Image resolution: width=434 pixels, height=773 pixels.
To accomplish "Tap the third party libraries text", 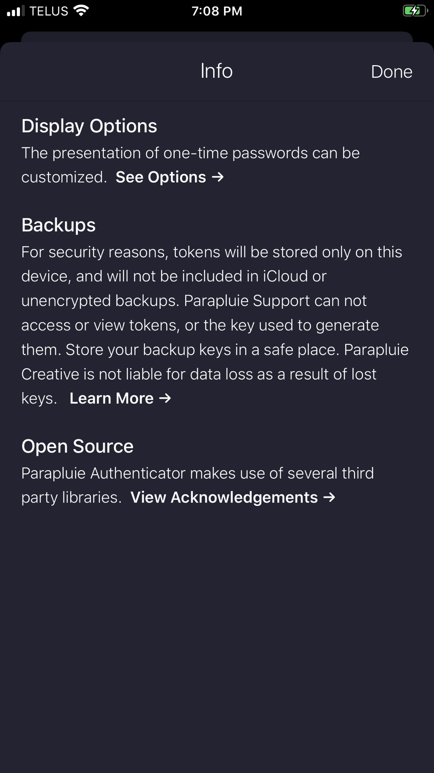I will (x=197, y=473).
